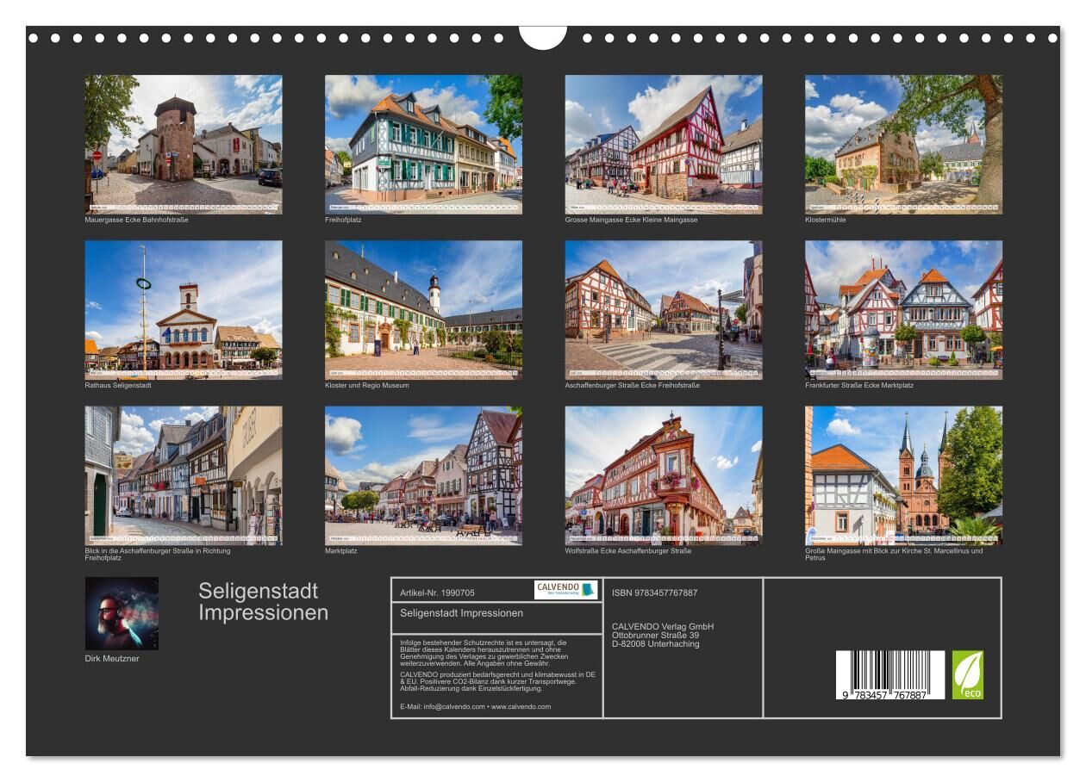Image resolution: width=1086 pixels, height=782 pixels.
Task: Click the green eco leaf icon
Action: pyautogui.click(x=967, y=674)
